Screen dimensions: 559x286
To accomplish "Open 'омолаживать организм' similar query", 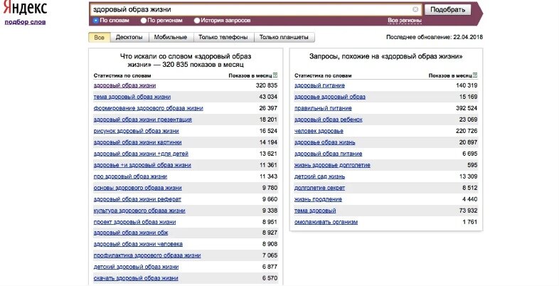I will point(326,222).
